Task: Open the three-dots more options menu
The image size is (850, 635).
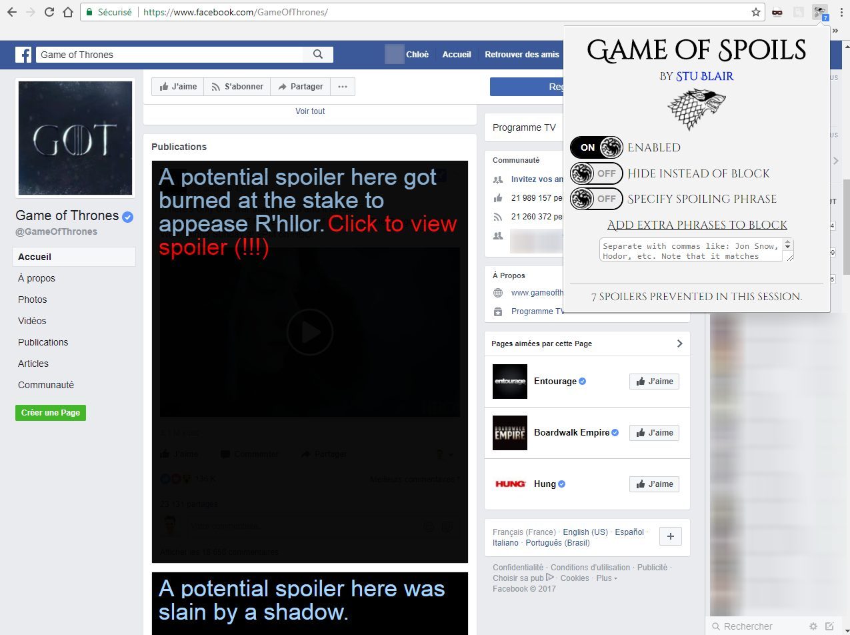Action: [x=342, y=87]
